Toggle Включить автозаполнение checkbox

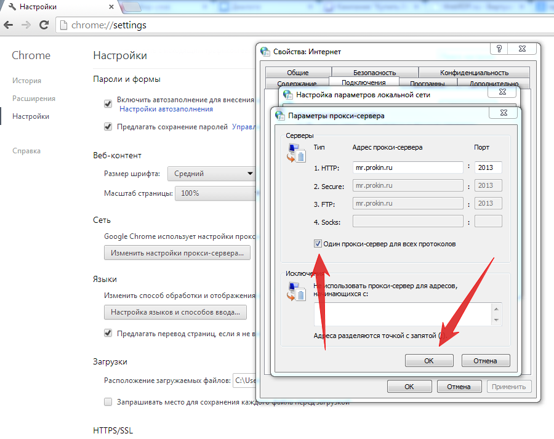tap(108, 104)
